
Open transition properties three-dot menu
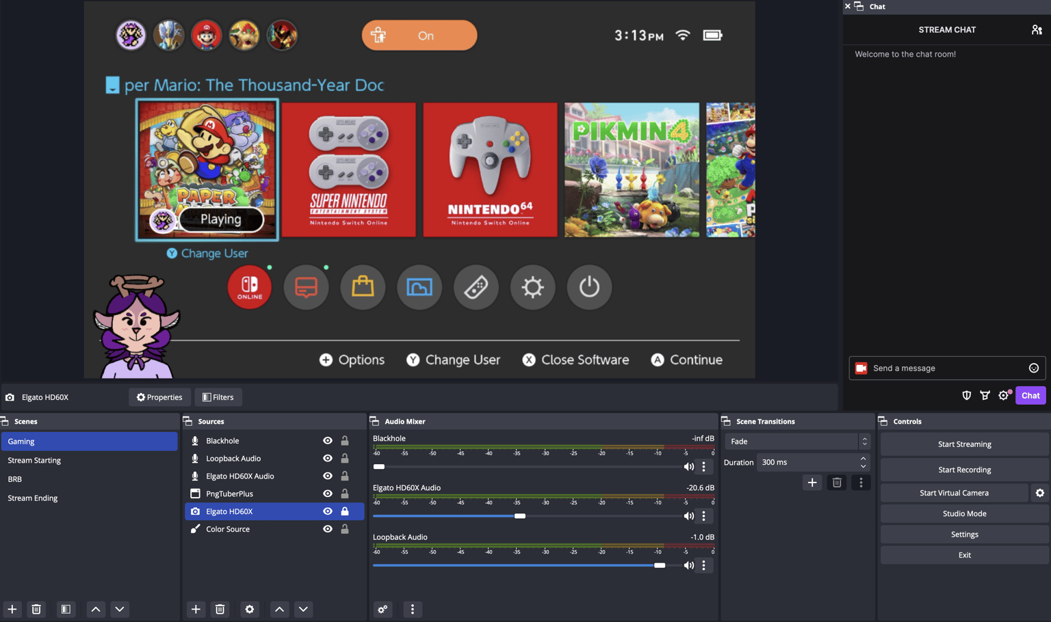[x=861, y=483]
